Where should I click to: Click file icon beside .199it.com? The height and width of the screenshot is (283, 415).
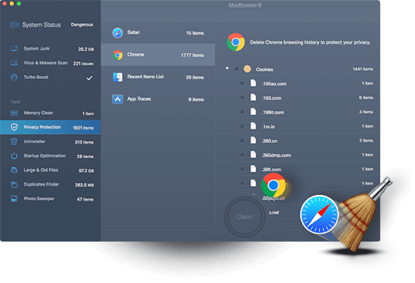point(253,112)
